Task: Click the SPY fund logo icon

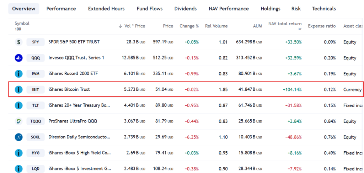Action: point(18,42)
